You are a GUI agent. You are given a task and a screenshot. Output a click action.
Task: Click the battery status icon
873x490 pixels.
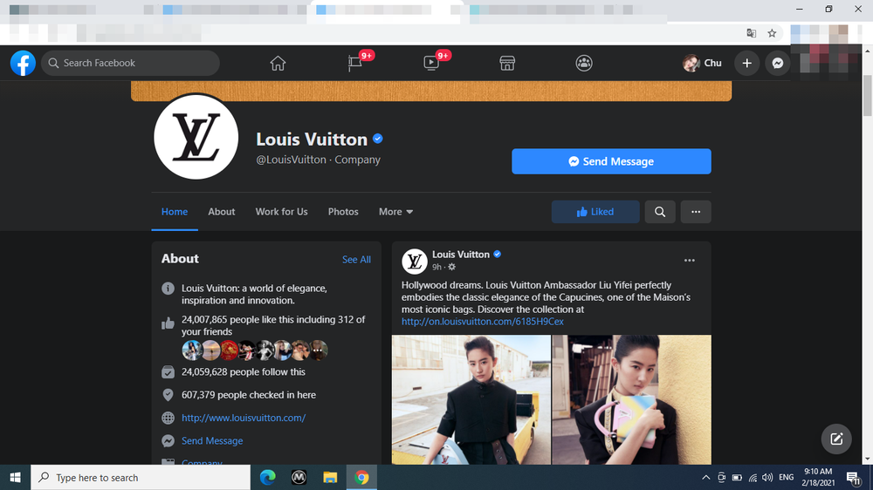pyautogui.click(x=737, y=477)
